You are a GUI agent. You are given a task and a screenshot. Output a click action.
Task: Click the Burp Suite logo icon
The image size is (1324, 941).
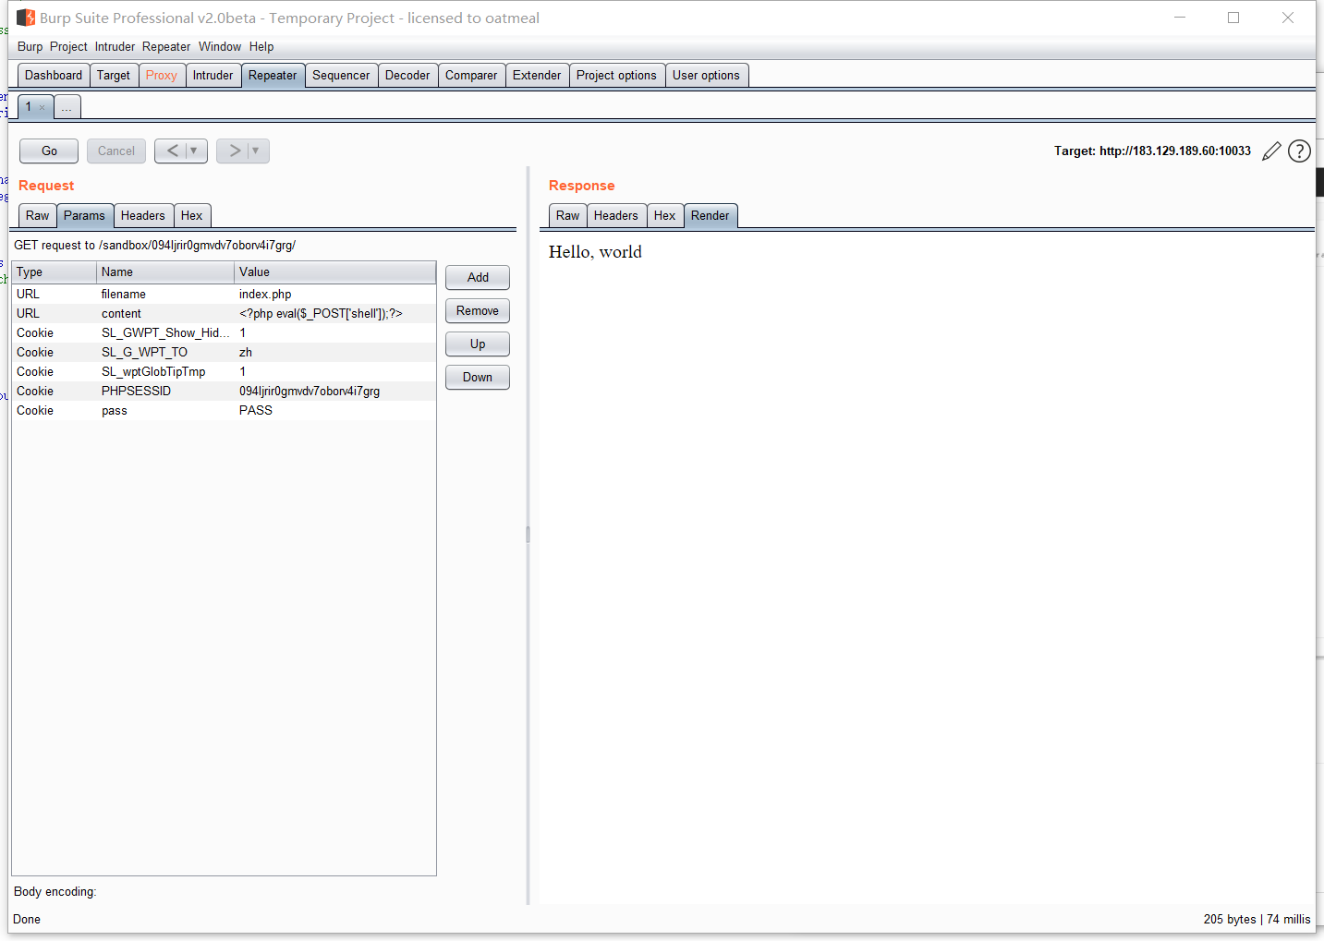26,18
